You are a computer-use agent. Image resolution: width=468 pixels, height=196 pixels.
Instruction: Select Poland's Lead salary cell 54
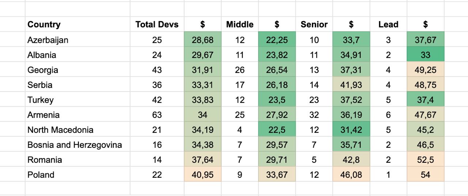point(425,175)
